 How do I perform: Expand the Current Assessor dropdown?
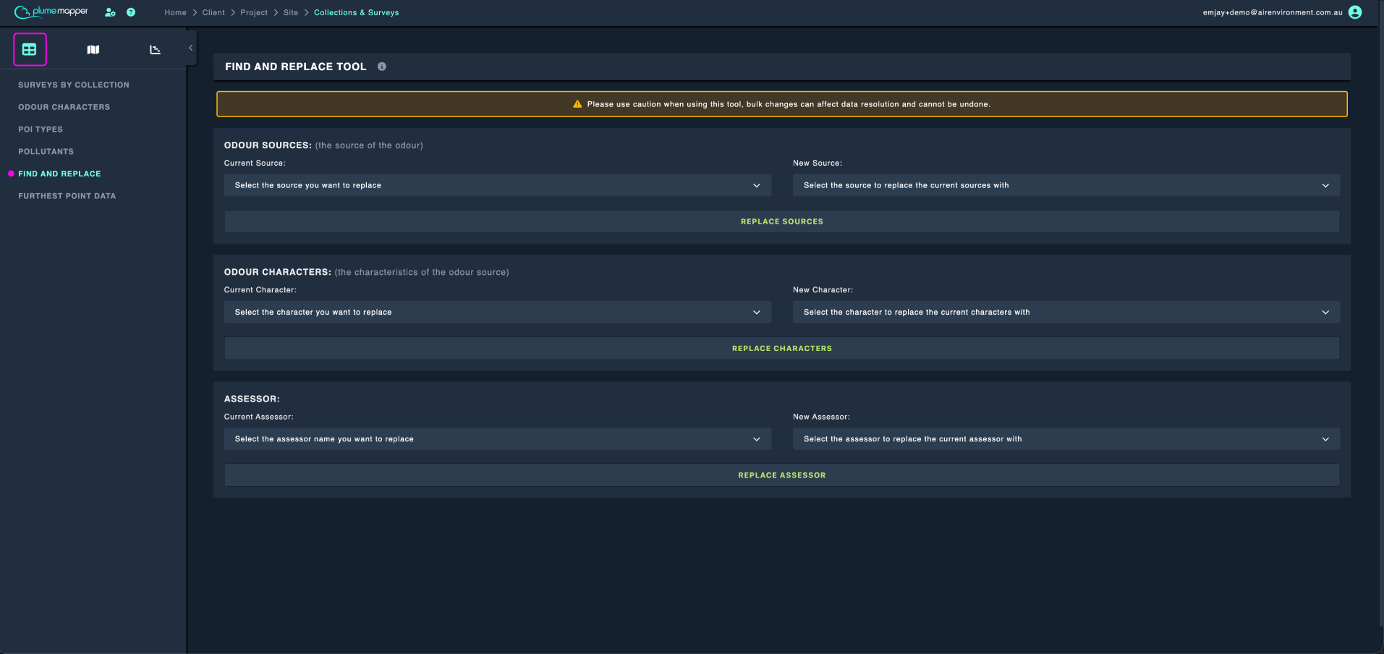pos(498,439)
